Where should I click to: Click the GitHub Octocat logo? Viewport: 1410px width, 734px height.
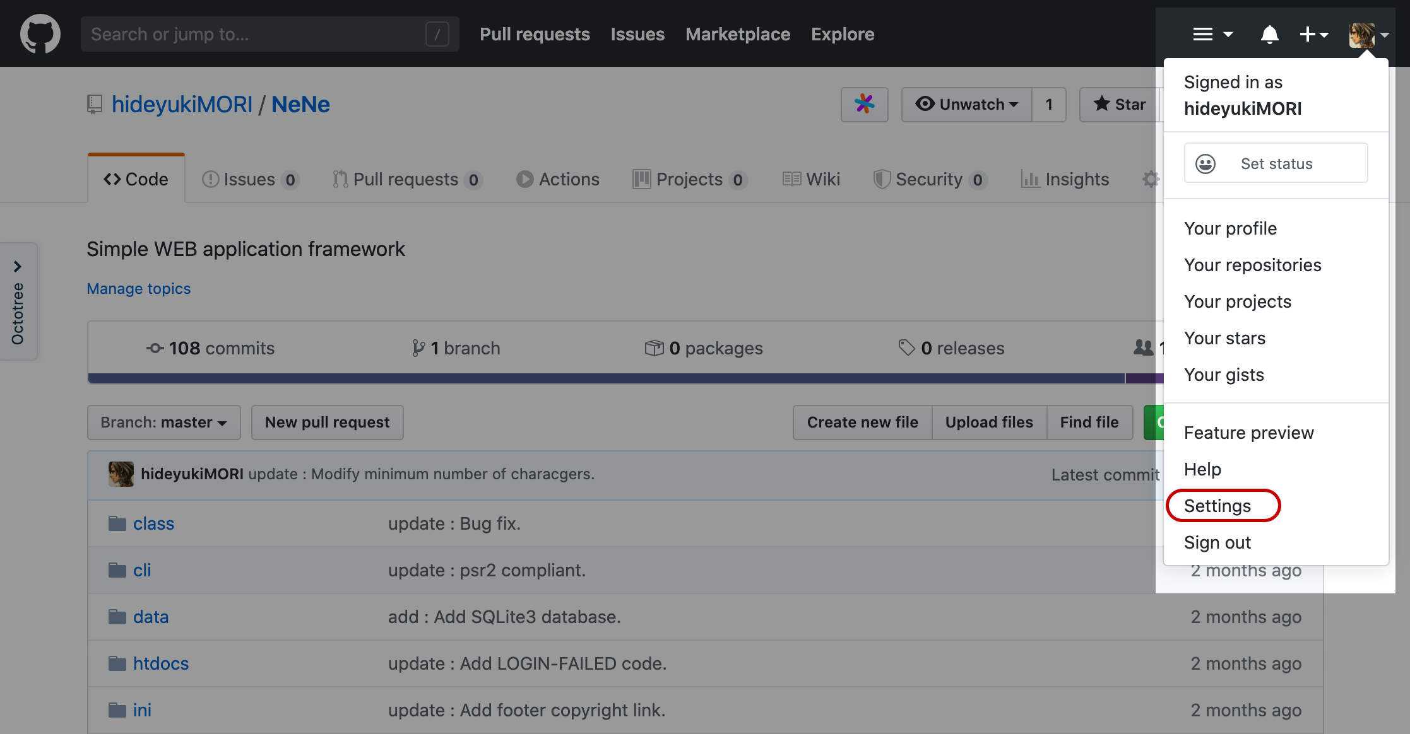coord(39,33)
